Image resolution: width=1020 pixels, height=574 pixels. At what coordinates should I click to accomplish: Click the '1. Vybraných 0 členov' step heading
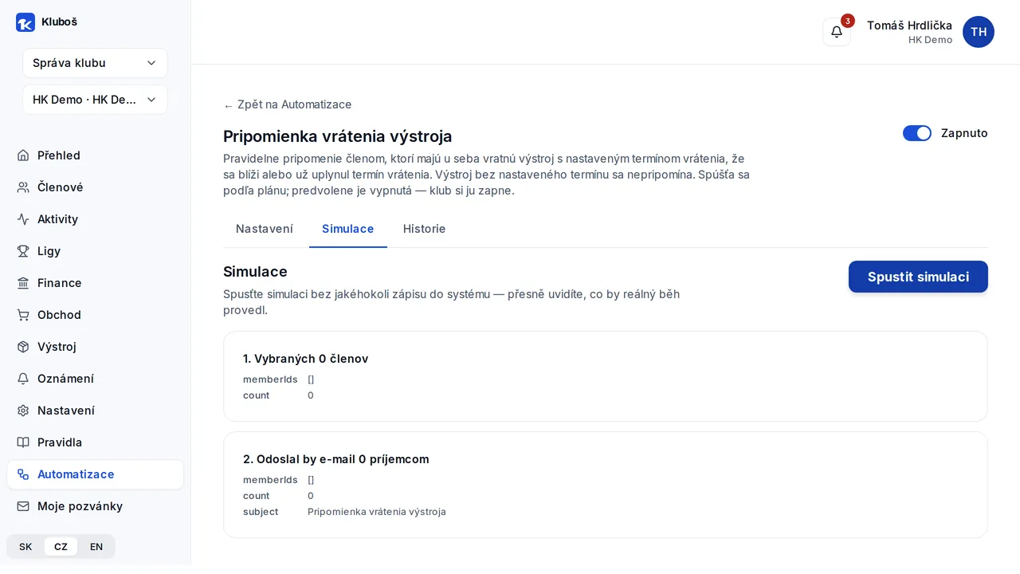tap(305, 359)
